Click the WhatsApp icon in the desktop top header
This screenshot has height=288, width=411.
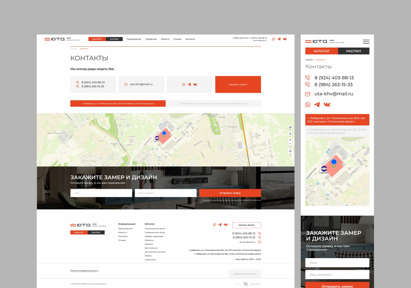(x=274, y=39)
